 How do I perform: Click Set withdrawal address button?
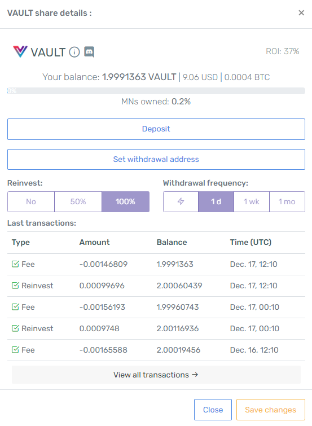tap(156, 159)
